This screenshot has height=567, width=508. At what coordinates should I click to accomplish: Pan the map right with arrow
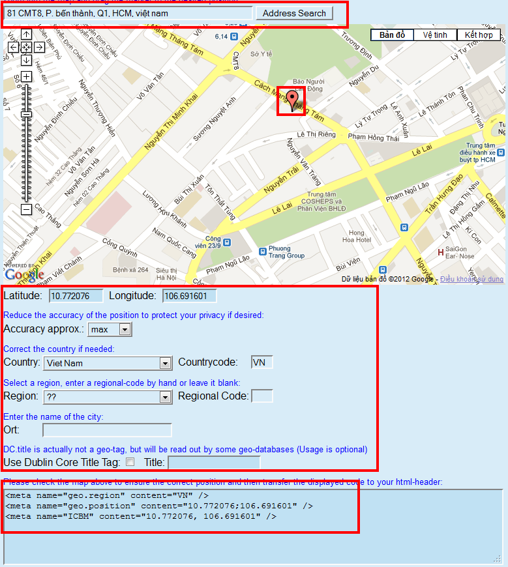point(39,48)
